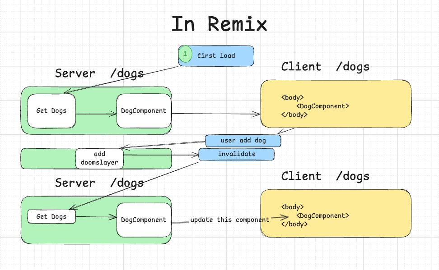Click the blue "invalidate" box

pyautogui.click(x=237, y=154)
